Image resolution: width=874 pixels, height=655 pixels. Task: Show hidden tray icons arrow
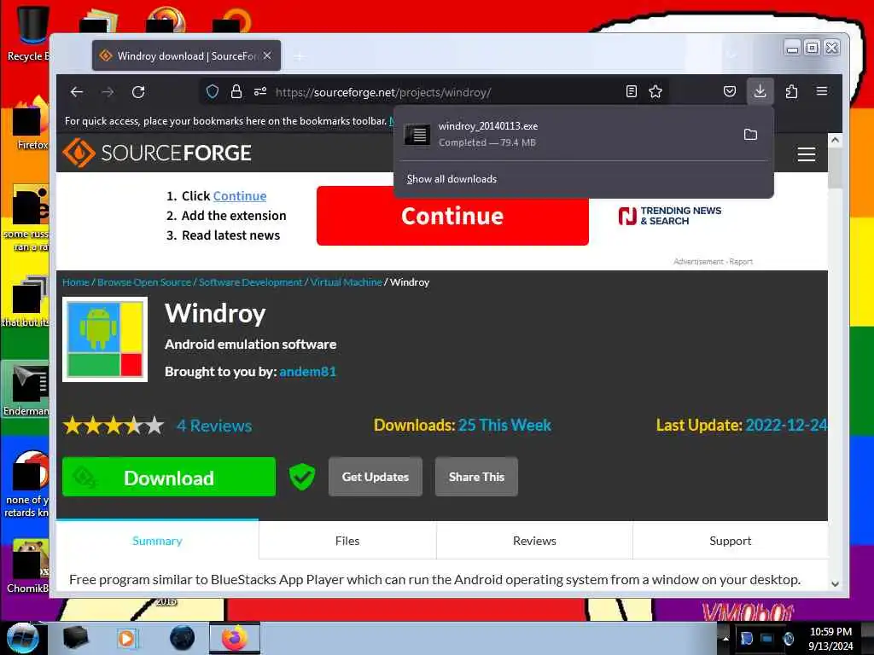click(x=725, y=638)
